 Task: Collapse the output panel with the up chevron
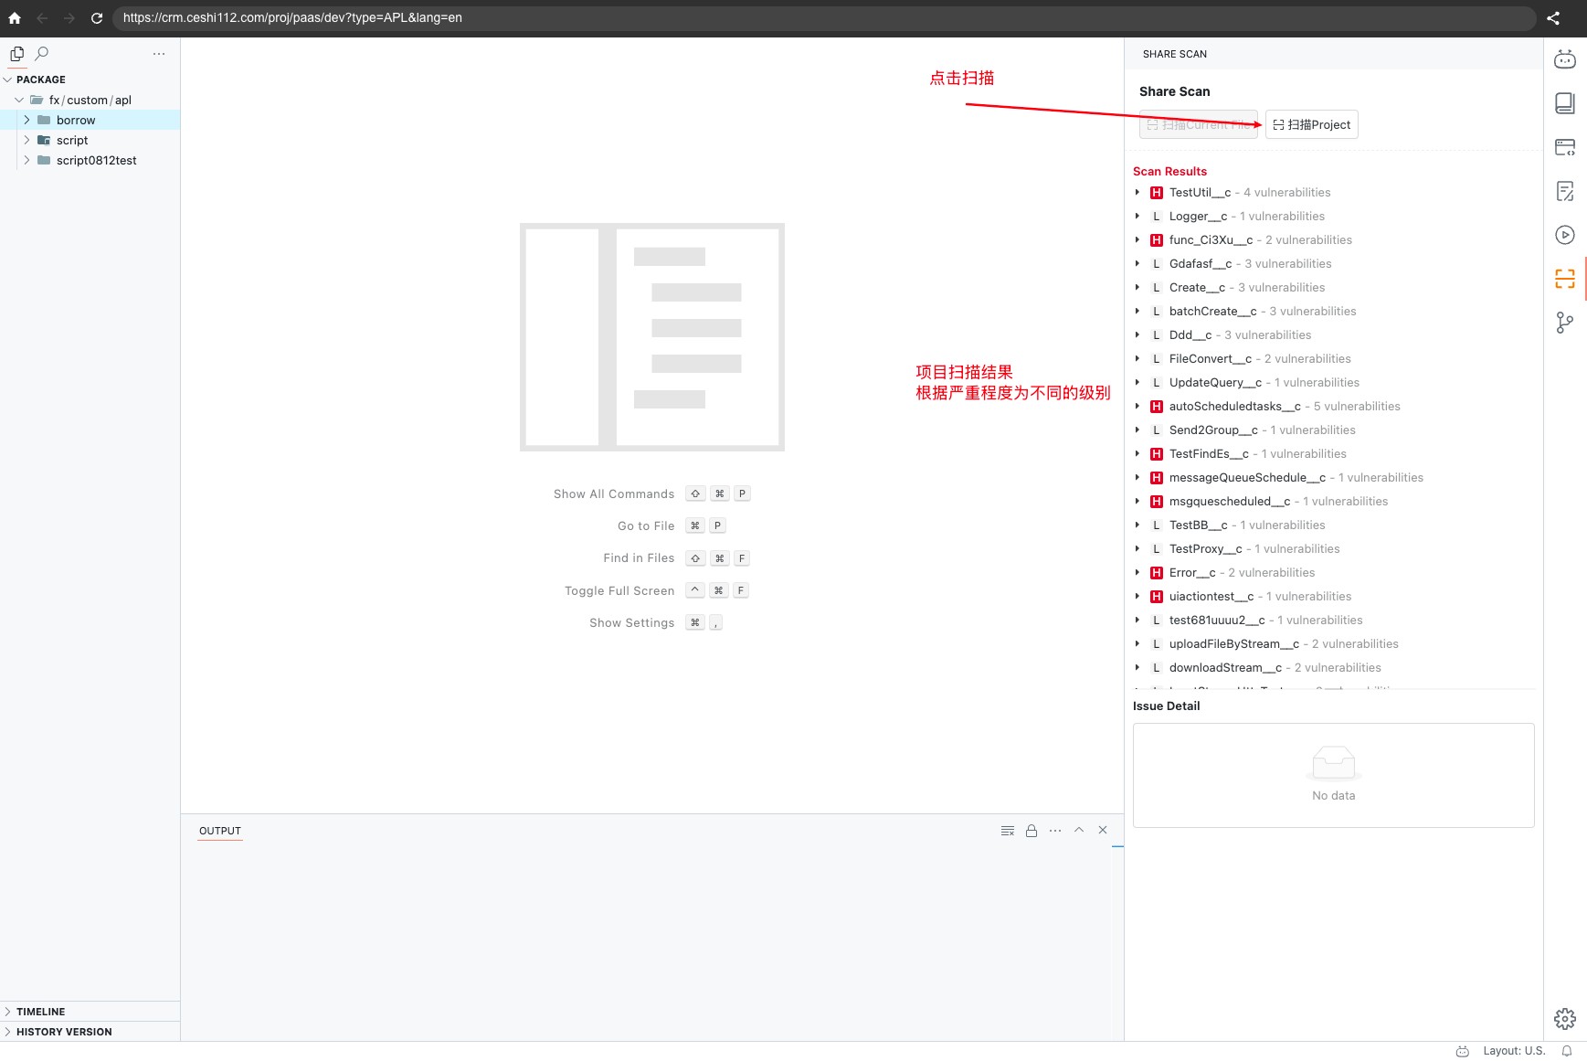tap(1079, 830)
